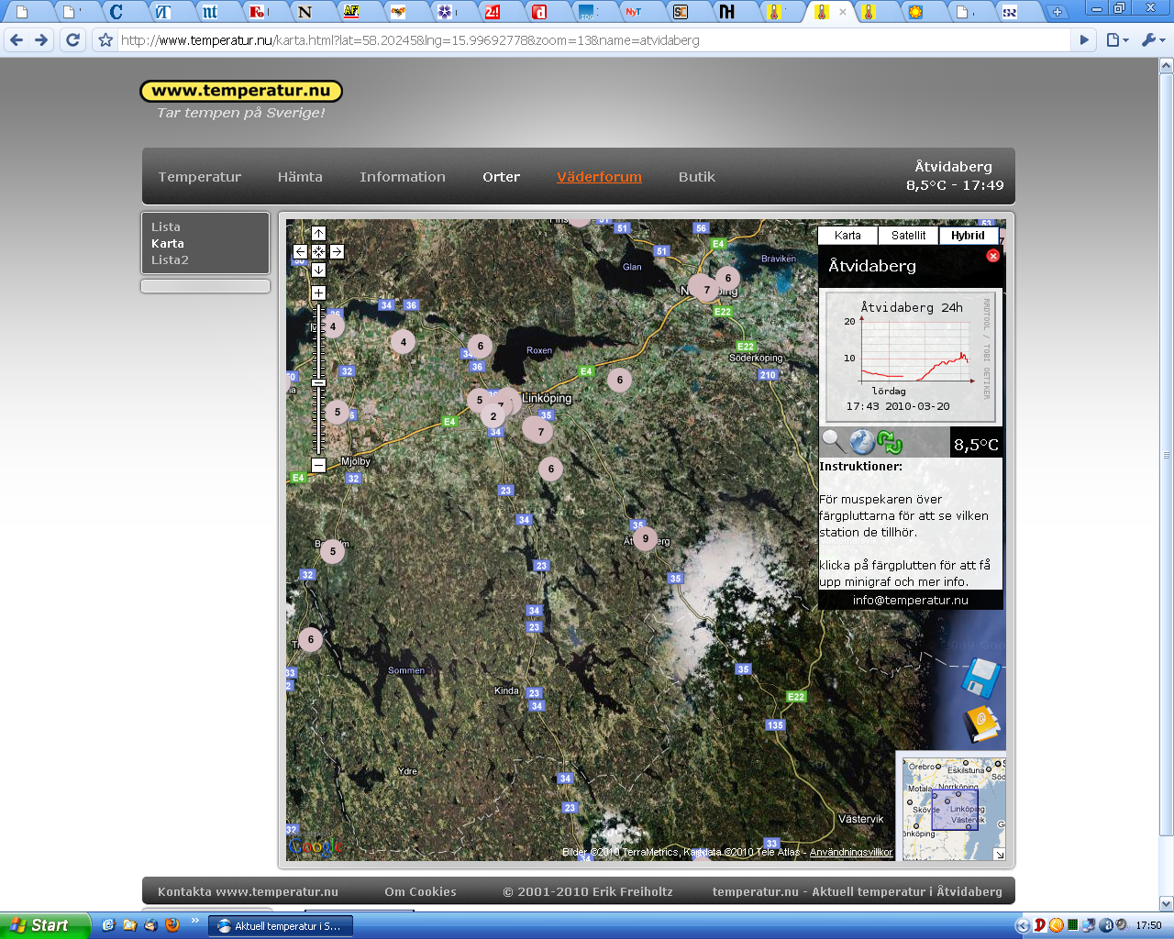Collapse the overview minimap with corner arrow

pyautogui.click(x=999, y=854)
